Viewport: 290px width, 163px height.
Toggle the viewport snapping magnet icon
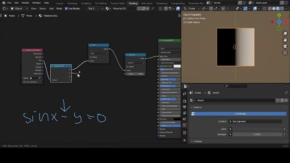211,9
